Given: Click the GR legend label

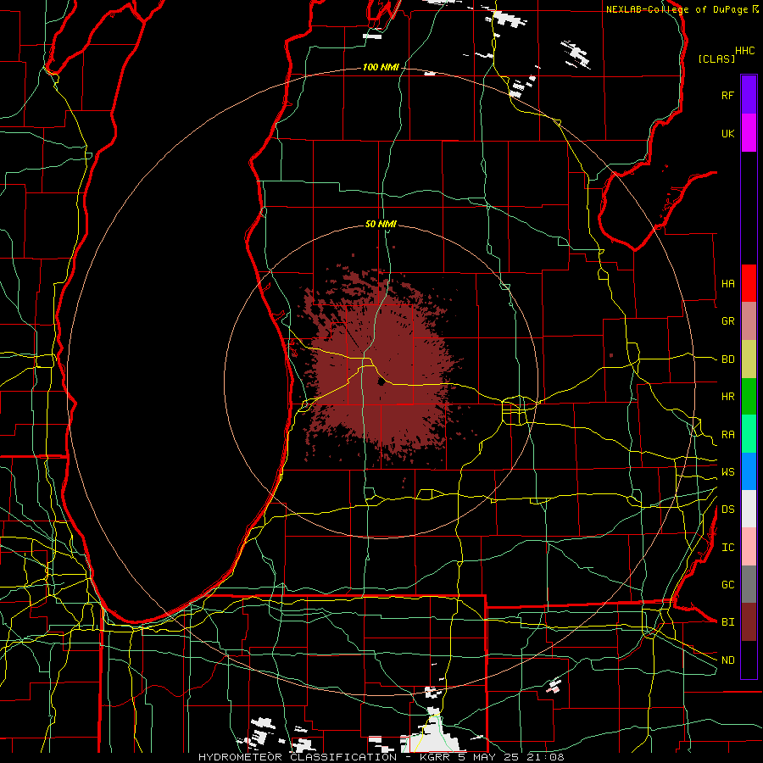Looking at the screenshot, I should coord(727,321).
